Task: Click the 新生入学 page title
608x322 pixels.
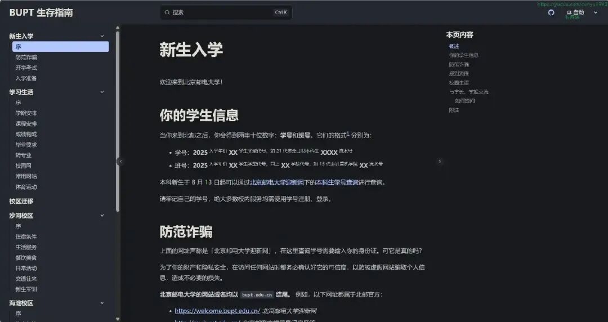Action: [191, 50]
